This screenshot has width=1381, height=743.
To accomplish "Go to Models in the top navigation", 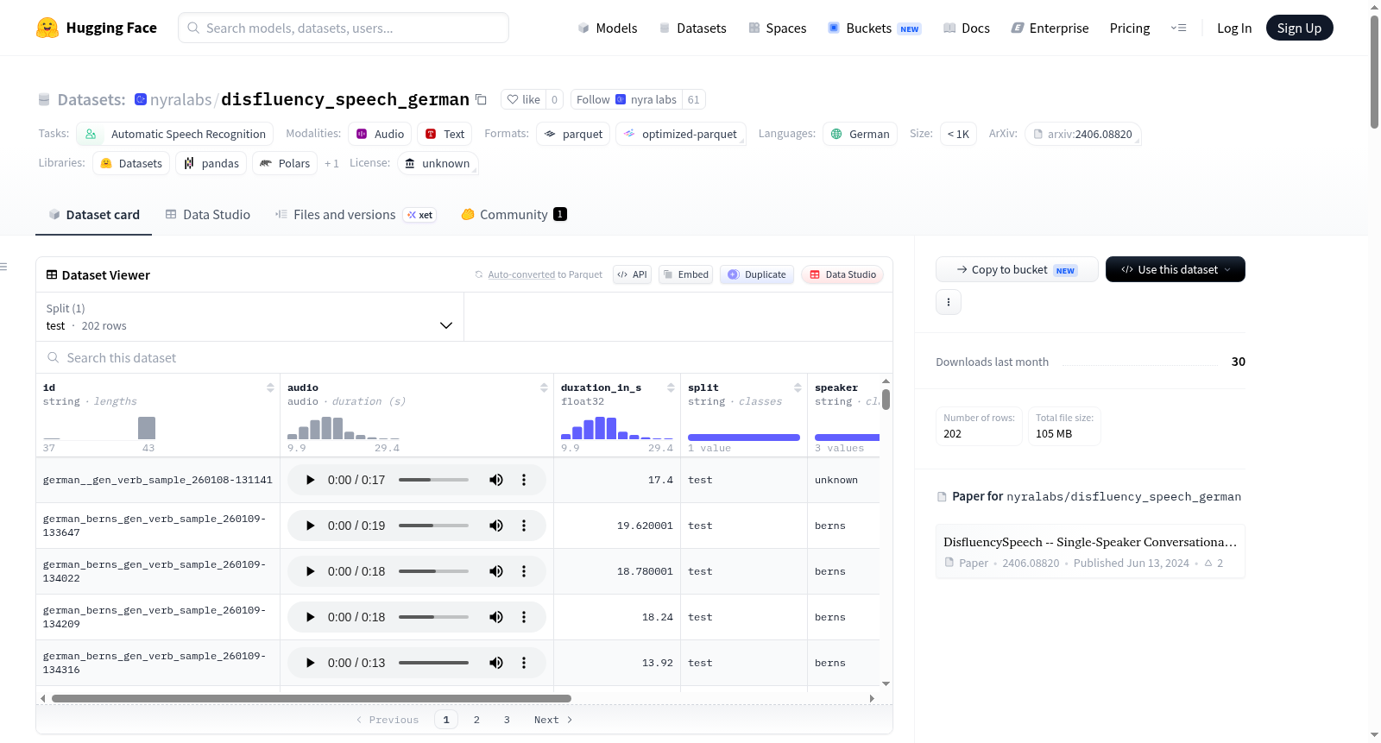I will point(608,28).
